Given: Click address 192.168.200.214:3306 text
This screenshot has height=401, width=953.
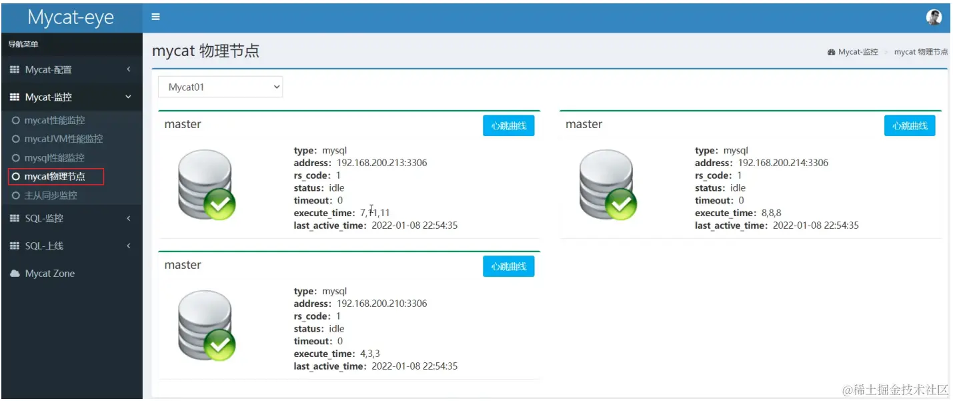Looking at the screenshot, I should tap(783, 163).
